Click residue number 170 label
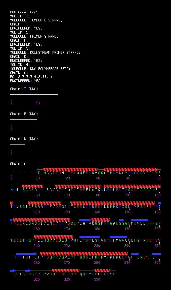 (x=67, y=229)
